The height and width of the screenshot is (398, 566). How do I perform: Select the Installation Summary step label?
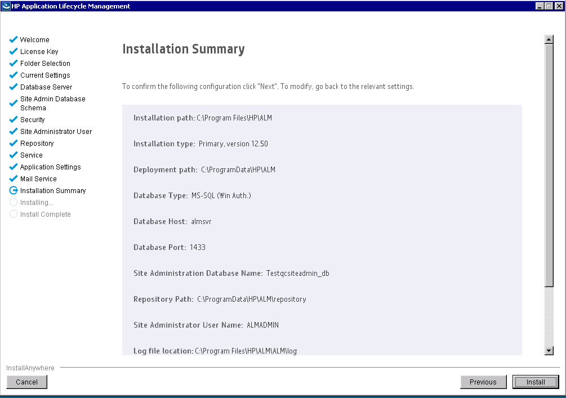[x=53, y=191]
